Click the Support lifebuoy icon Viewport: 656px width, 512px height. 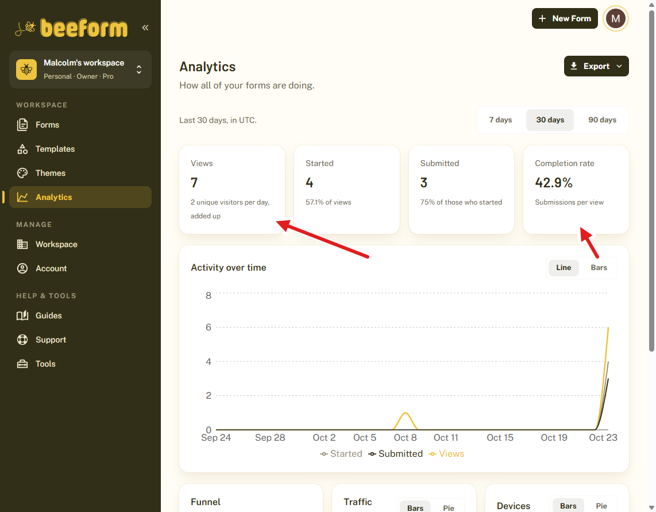(x=22, y=340)
